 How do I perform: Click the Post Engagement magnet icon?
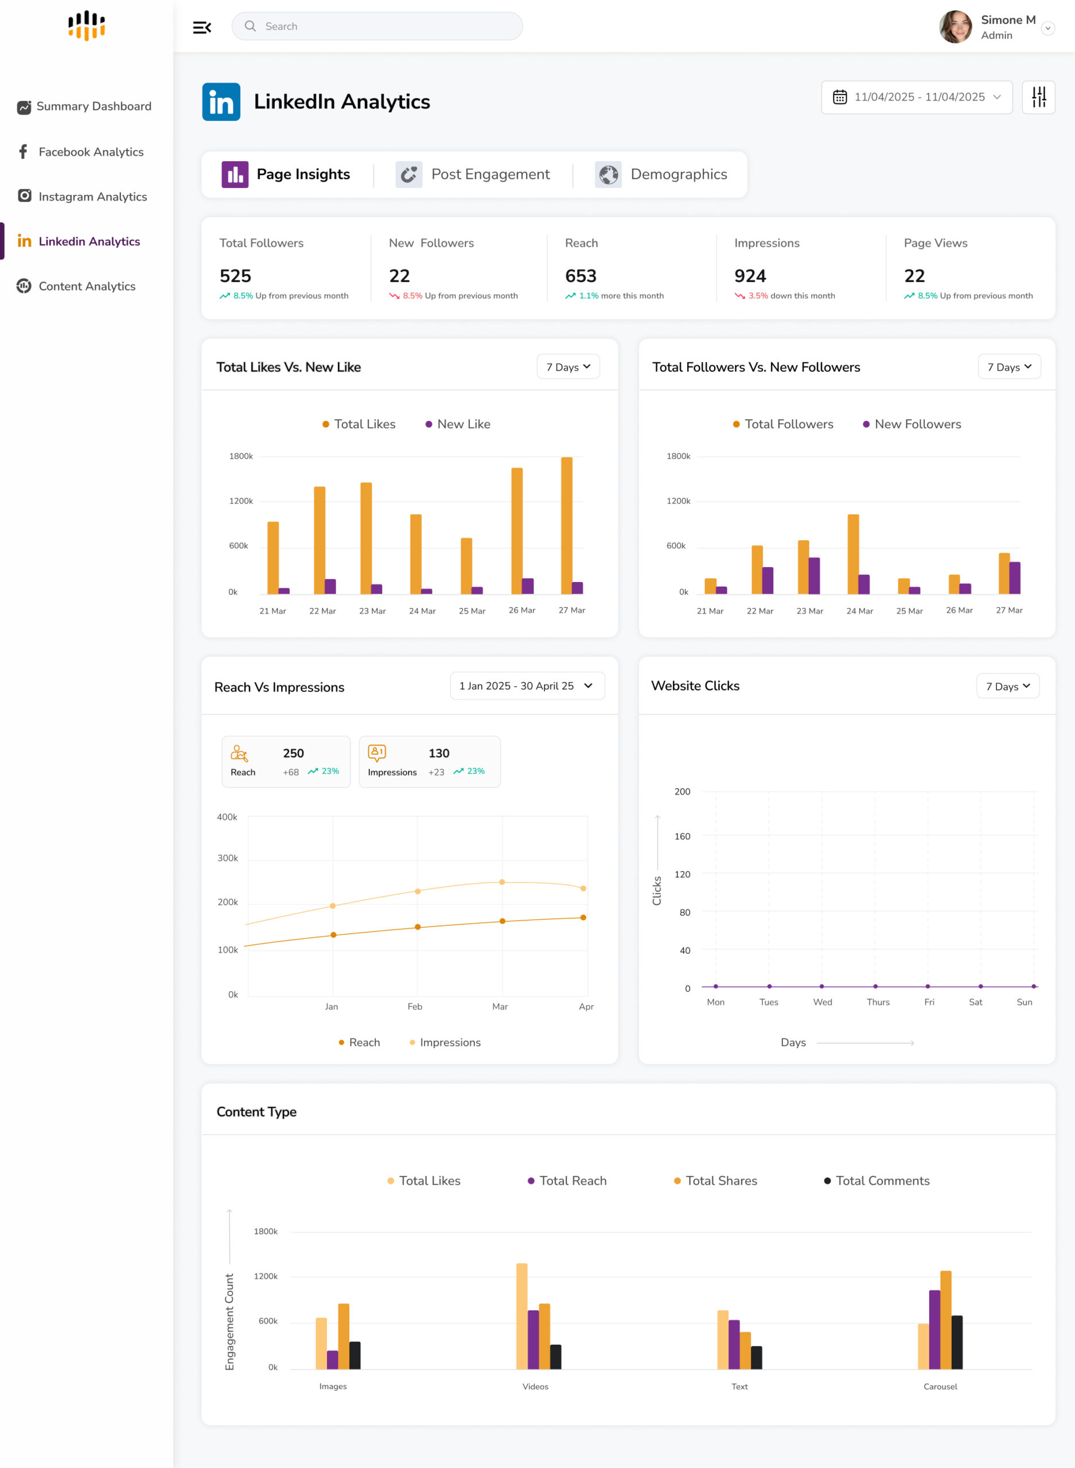408,174
